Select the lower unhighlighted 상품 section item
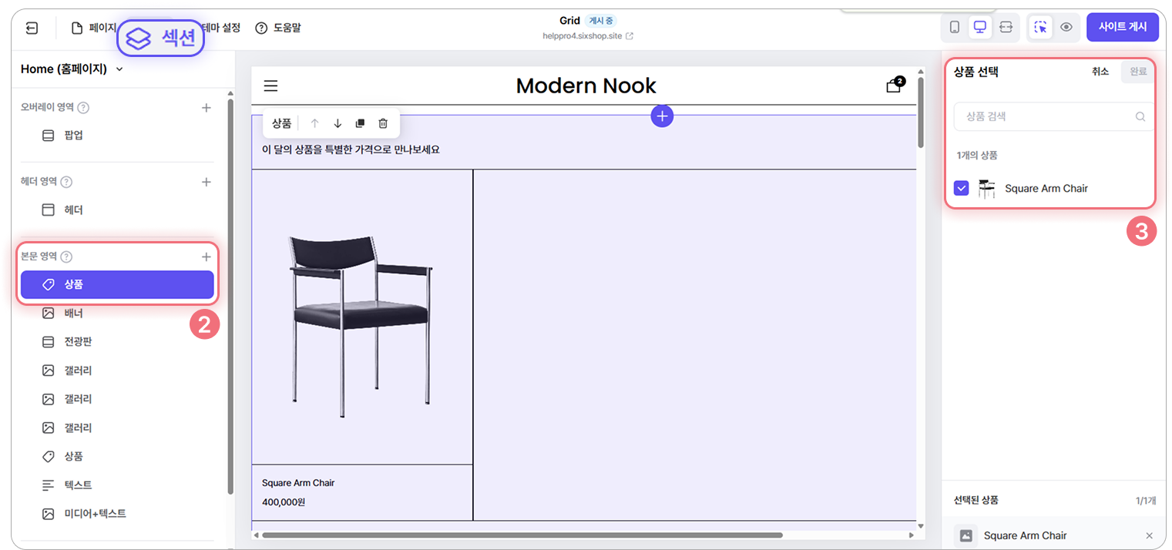This screenshot has width=1172, height=550. click(116, 457)
